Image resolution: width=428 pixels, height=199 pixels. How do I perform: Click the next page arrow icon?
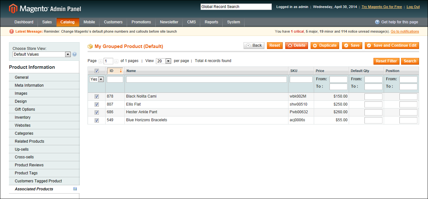click(116, 61)
